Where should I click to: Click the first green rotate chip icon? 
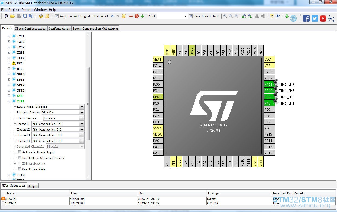(244, 16)
